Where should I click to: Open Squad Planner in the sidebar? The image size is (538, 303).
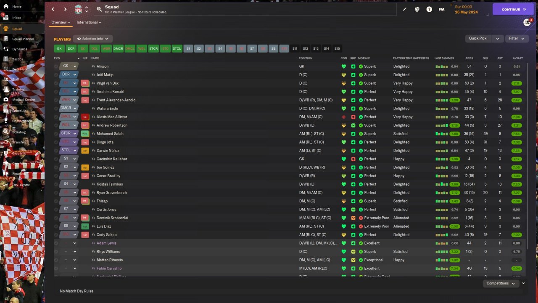point(23,39)
